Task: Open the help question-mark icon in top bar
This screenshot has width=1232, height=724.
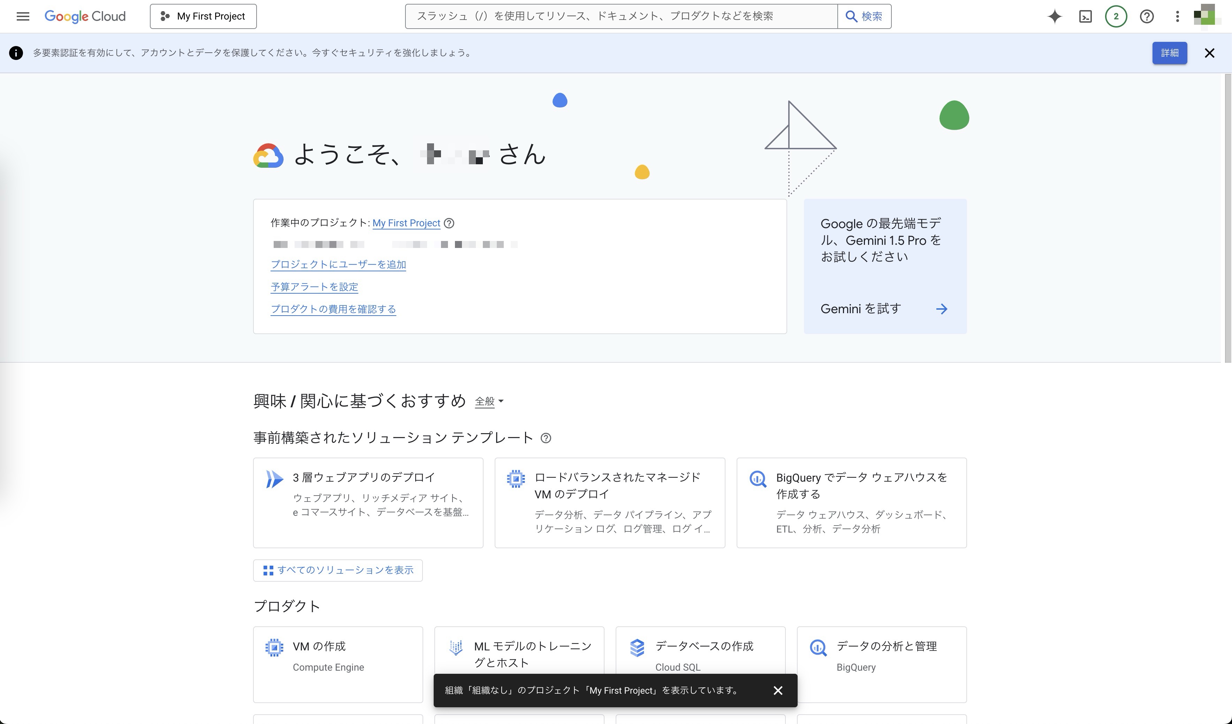Action: pyautogui.click(x=1147, y=16)
